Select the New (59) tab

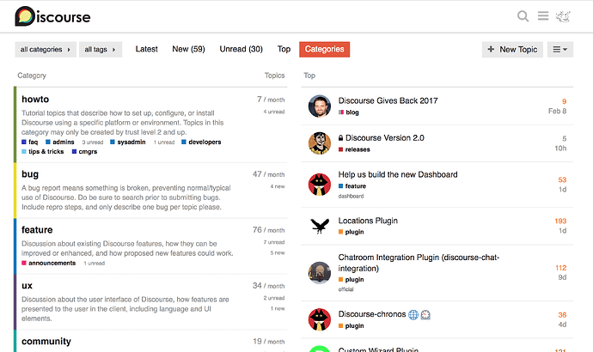(188, 50)
